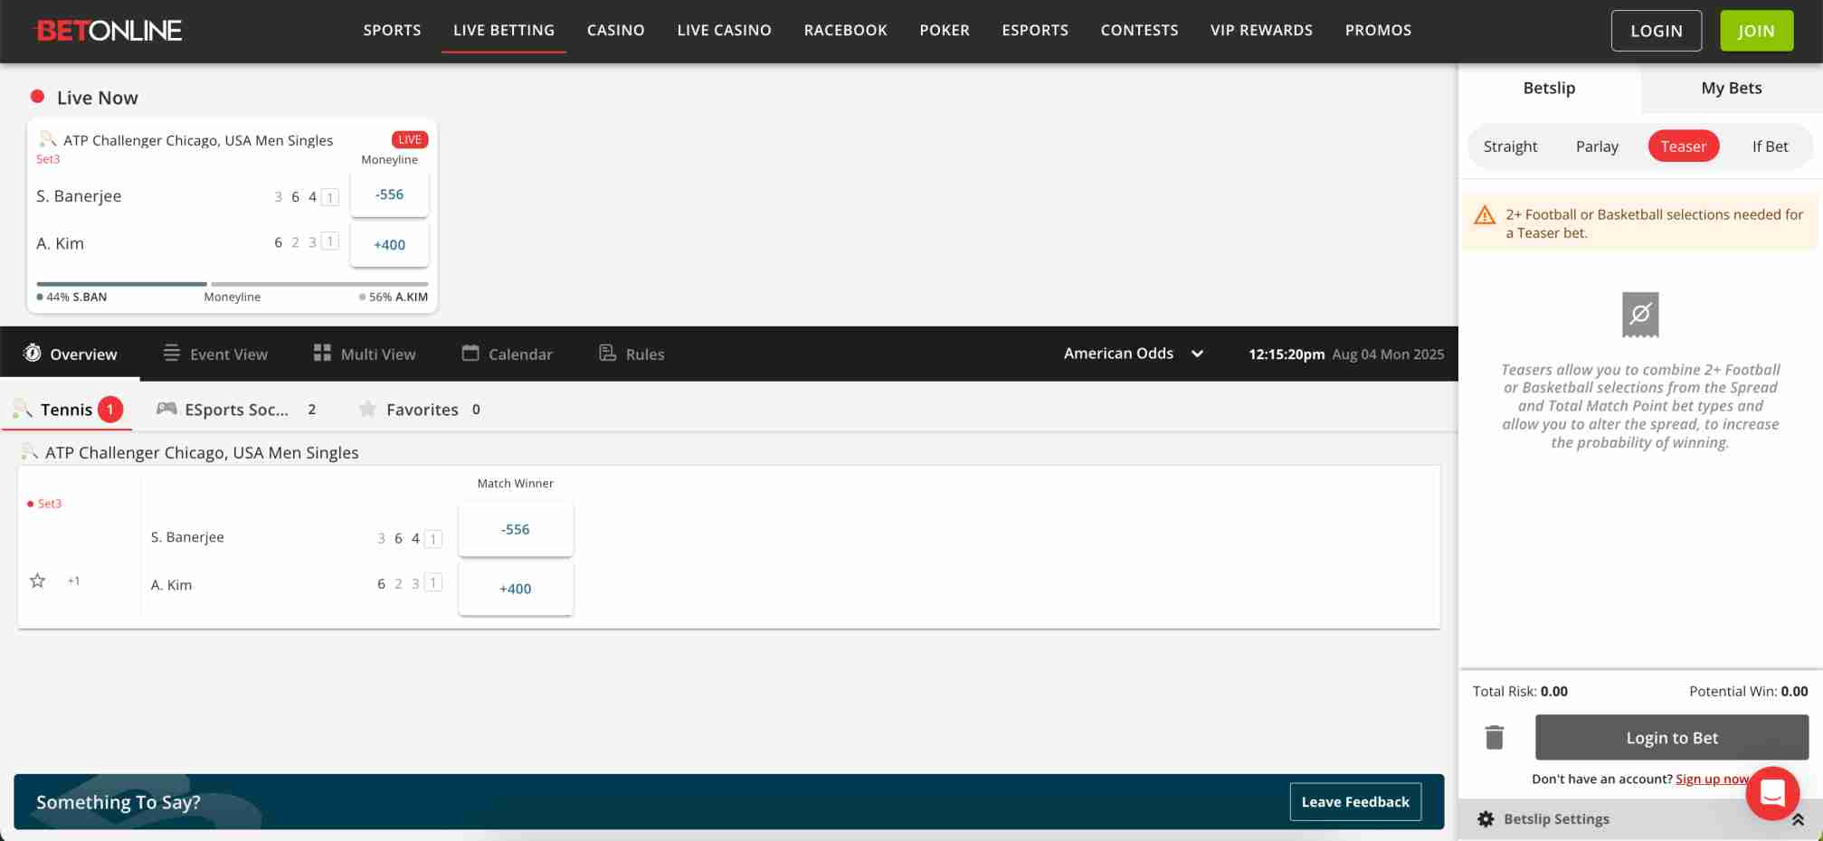
Task: Click S. Banerjee name in match list
Action: point(187,537)
